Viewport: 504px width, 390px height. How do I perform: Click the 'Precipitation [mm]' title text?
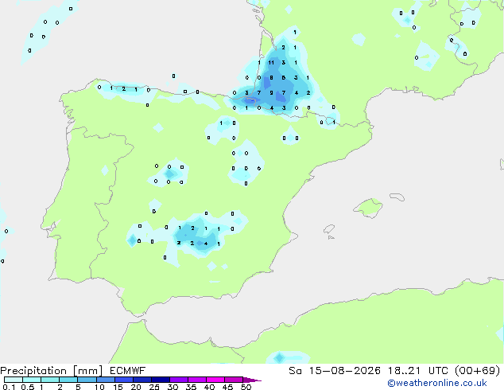pyautogui.click(x=51, y=371)
